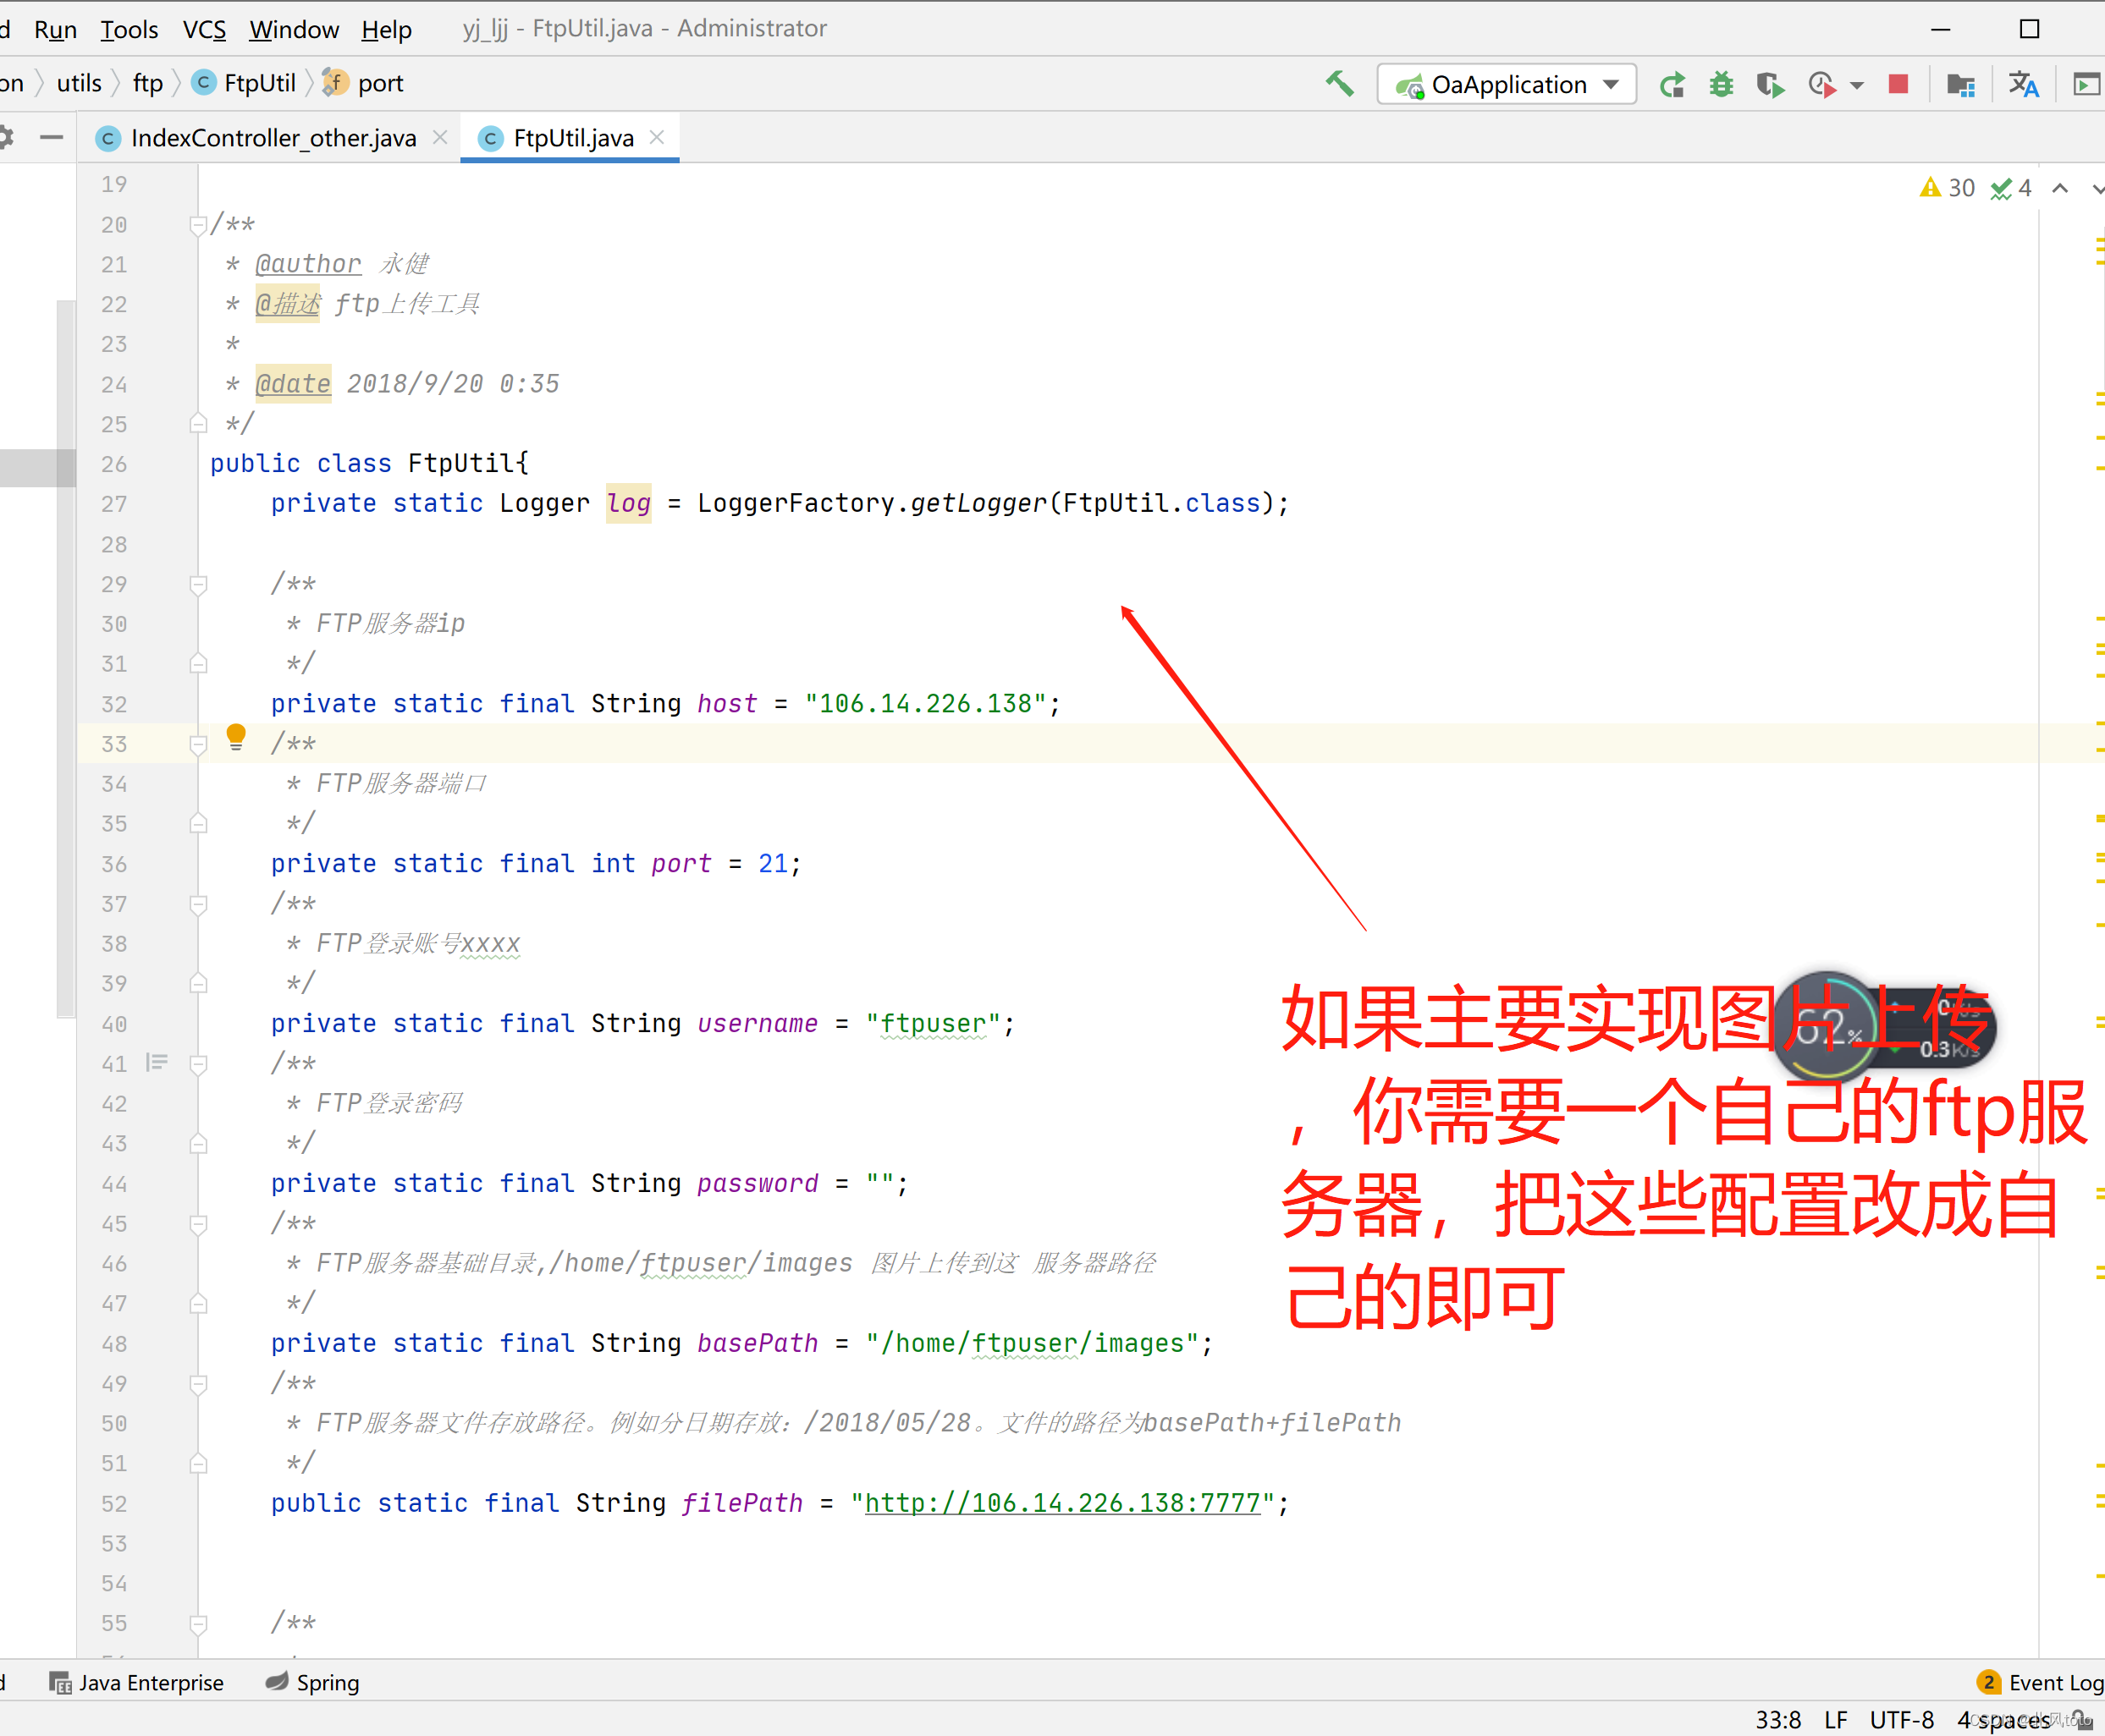Click utils breadcrumb in navigation bar
Screen dimensions: 2105x1736
point(79,83)
